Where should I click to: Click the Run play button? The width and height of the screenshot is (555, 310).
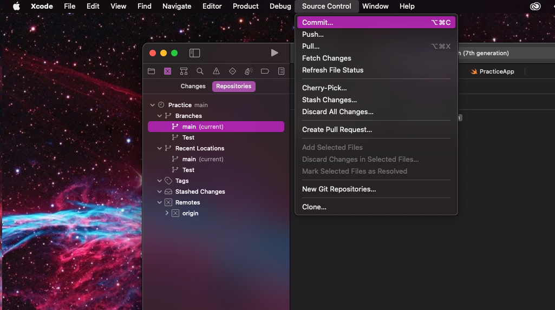click(275, 53)
